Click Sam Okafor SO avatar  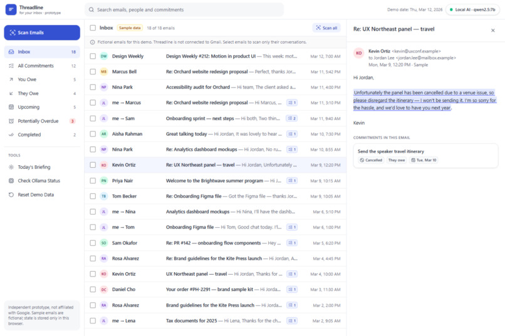coord(104,243)
